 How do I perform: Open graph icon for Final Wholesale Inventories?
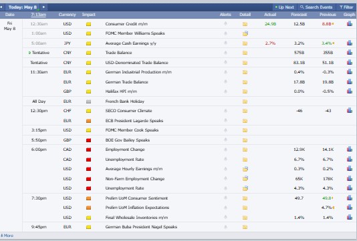click(350, 217)
